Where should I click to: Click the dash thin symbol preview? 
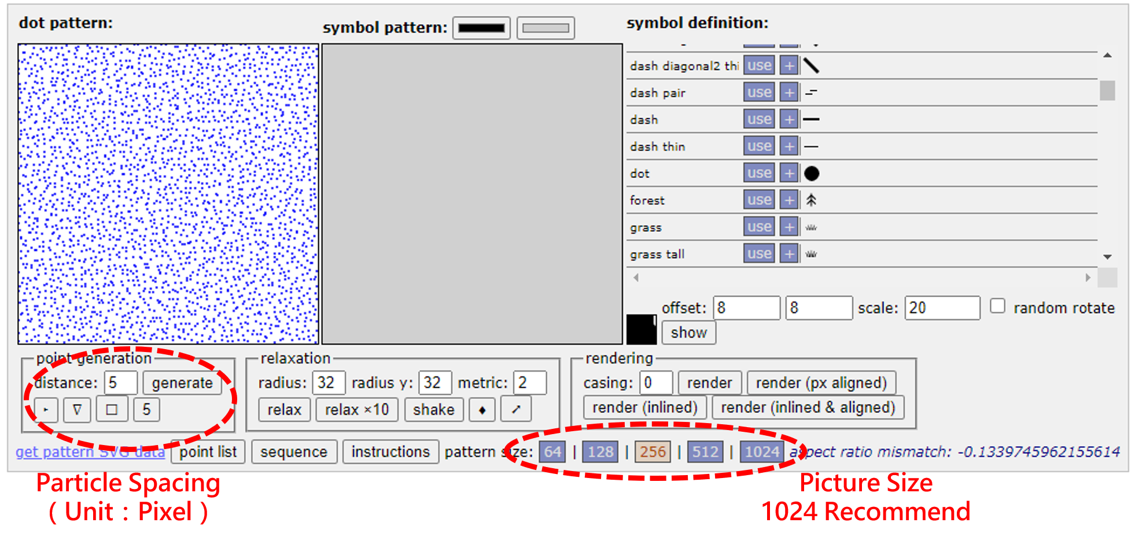811,146
